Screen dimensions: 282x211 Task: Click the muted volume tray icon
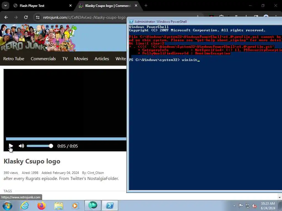pos(254,206)
